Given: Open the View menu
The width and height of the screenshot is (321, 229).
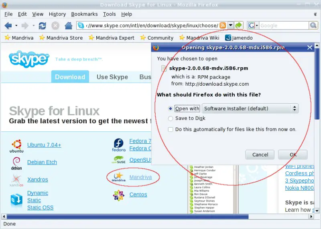Looking at the screenshot, I should [x=38, y=14].
